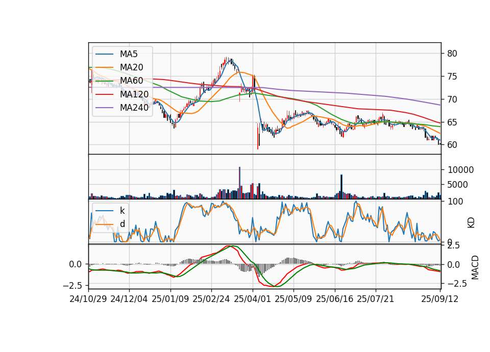This screenshot has width=490, height=352.
Task: Click the 70 price axis tick label
Action: click(452, 99)
